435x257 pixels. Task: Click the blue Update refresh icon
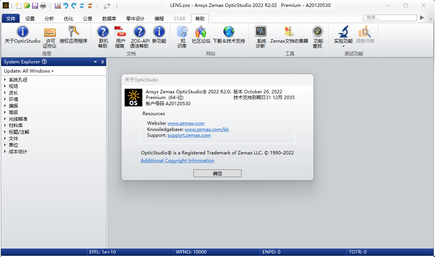(x=82, y=5)
